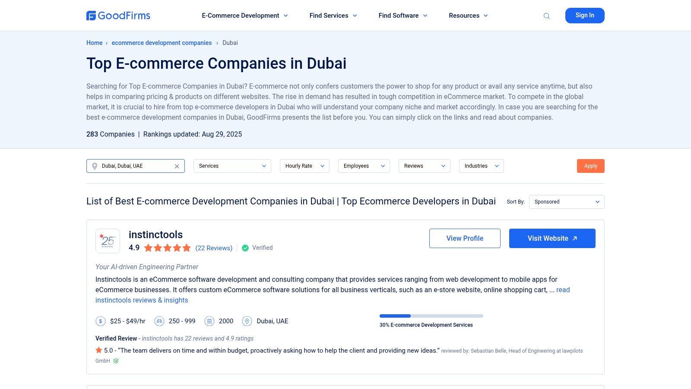The width and height of the screenshot is (691, 389).
Task: Change Sort By from Sponsored
Action: point(567,201)
